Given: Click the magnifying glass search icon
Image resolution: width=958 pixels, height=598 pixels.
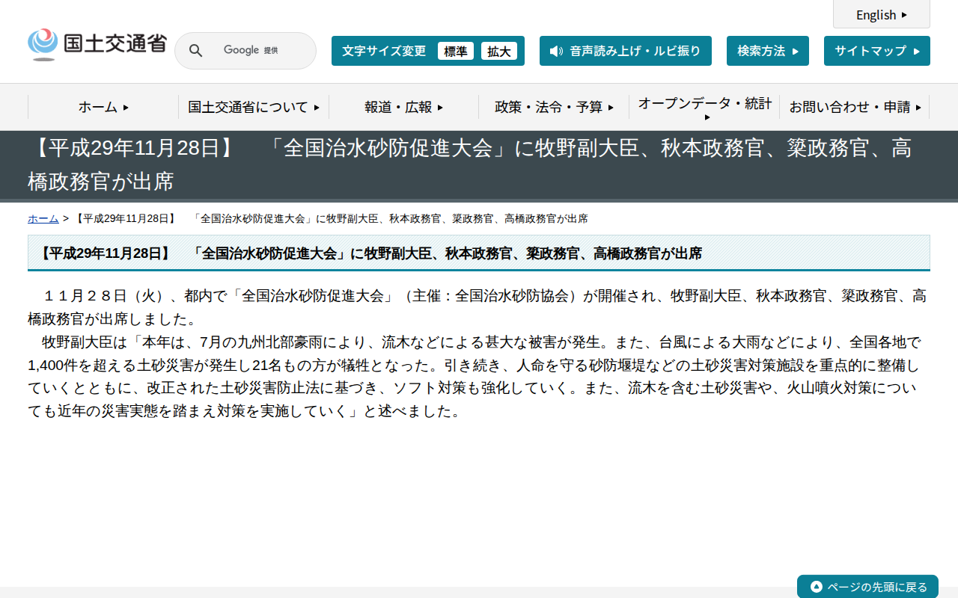Looking at the screenshot, I should pos(195,51).
